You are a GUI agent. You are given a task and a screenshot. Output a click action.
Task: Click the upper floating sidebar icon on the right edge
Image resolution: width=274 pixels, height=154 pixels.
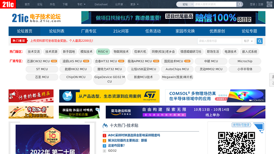(x=272, y=76)
